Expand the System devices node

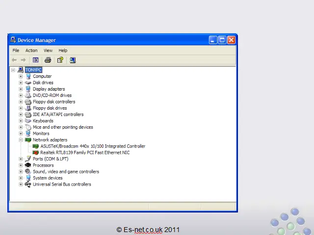[x=21, y=178]
